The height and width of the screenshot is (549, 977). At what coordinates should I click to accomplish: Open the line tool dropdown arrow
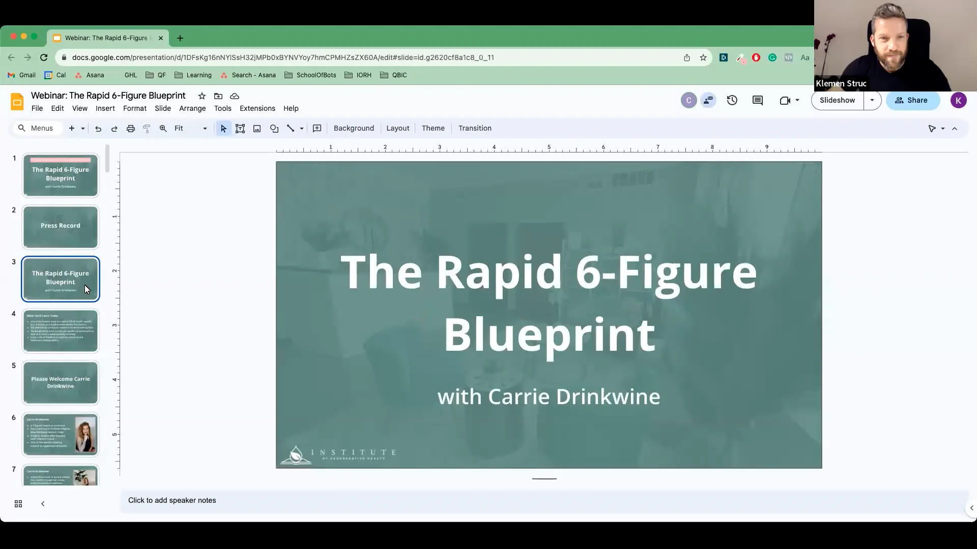pos(300,128)
